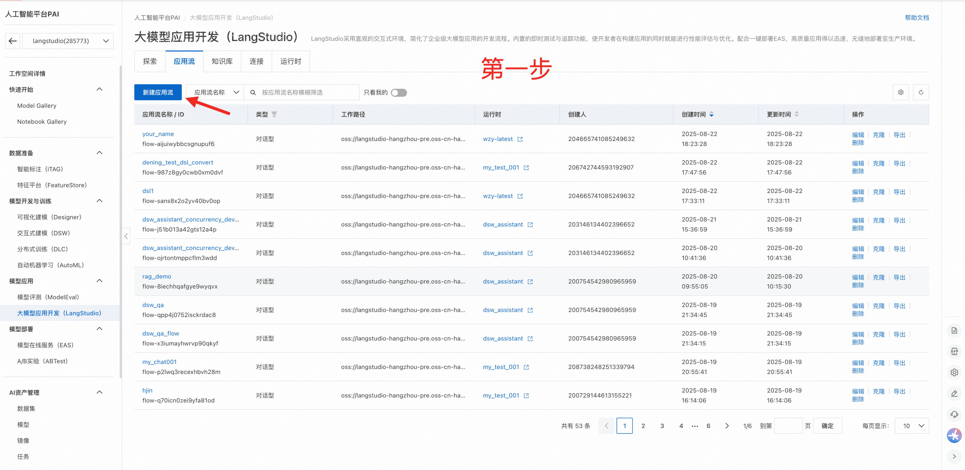
Task: Open the document icon in right sidebar
Action: coord(954,330)
